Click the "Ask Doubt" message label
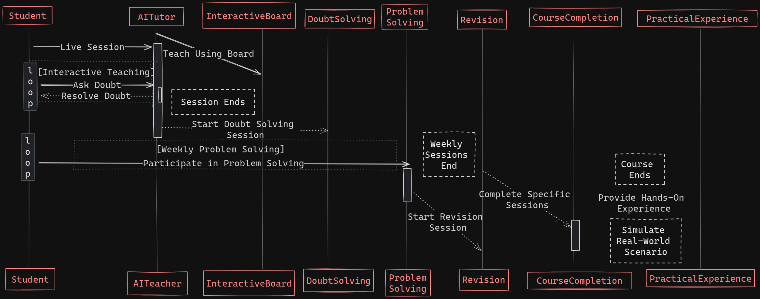The image size is (760, 299). [x=97, y=85]
